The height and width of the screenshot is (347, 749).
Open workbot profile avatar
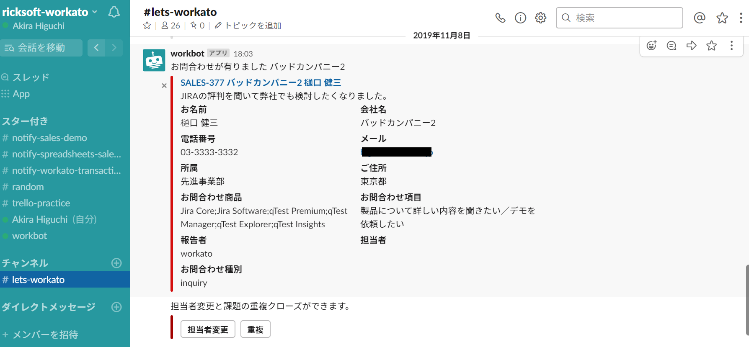pyautogui.click(x=154, y=60)
